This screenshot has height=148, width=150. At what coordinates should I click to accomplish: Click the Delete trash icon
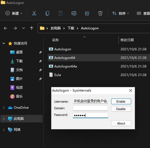(100, 13)
